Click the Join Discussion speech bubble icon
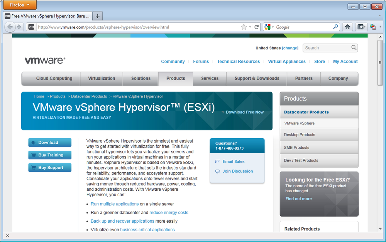Viewport: 386px width, 242px height. 218,171
